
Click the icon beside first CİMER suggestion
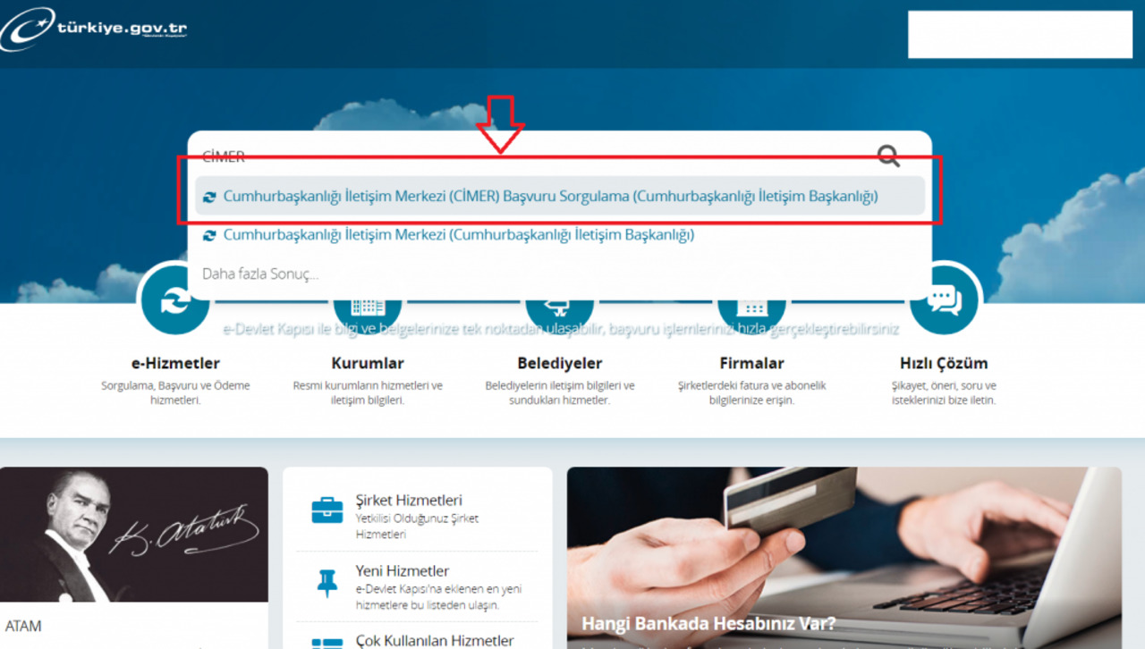pyautogui.click(x=209, y=197)
